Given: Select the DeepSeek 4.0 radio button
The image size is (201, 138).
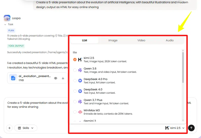Looking at the screenshot, I should point(75,91).
